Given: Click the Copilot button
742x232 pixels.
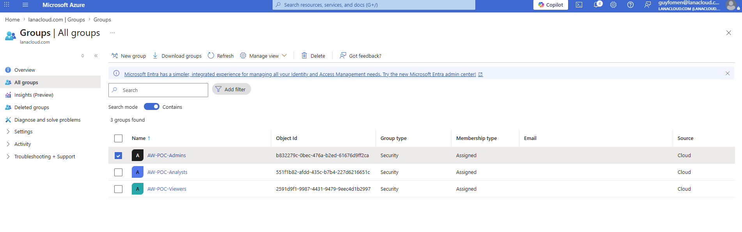Looking at the screenshot, I should 551,5.
